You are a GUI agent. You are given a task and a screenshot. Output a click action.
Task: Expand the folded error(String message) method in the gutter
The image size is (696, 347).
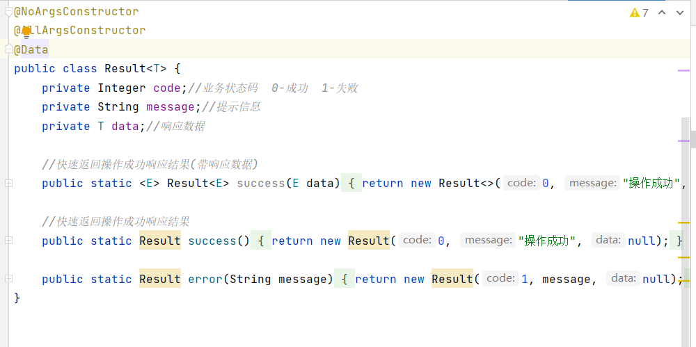(x=8, y=279)
